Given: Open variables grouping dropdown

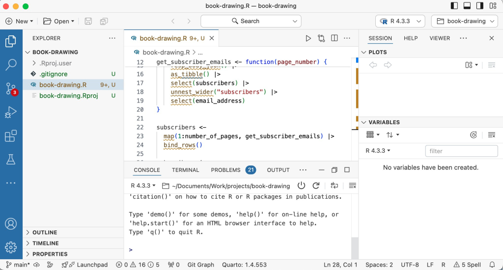Looking at the screenshot, I should pos(373,135).
